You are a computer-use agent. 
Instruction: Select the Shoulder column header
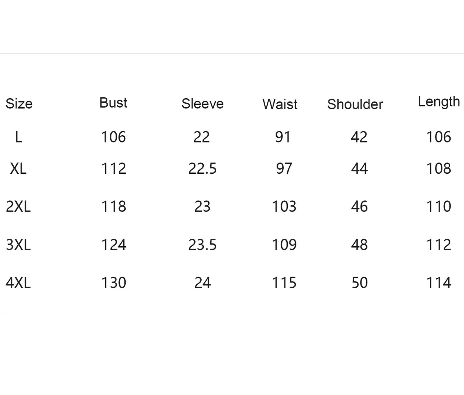point(355,104)
